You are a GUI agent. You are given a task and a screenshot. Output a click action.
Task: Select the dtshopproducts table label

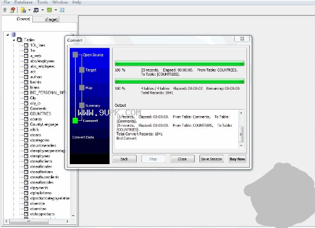click(x=42, y=214)
